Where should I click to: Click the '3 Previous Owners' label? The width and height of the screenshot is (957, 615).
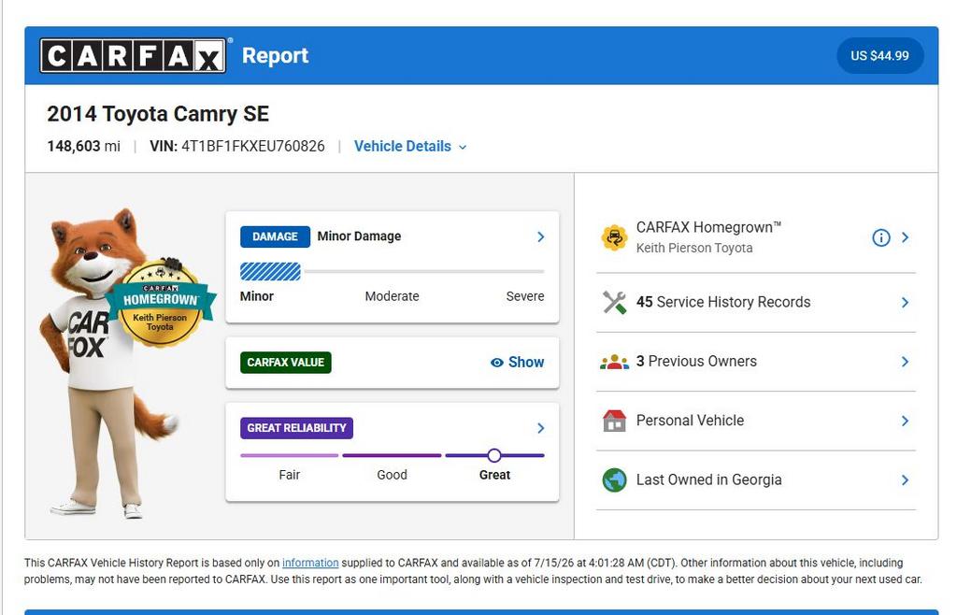[696, 361]
